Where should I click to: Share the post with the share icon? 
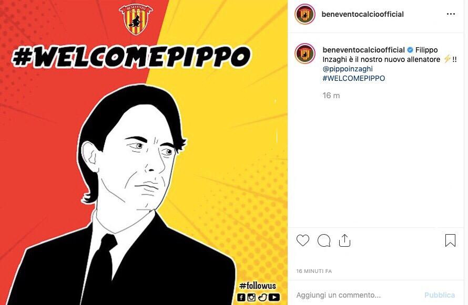point(344,240)
